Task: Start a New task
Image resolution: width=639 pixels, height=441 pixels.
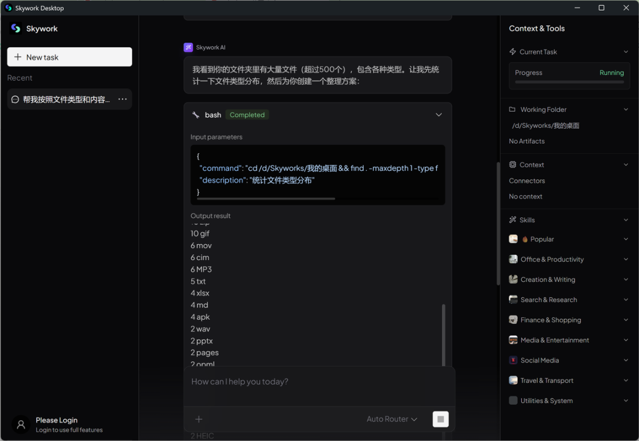Action: point(70,57)
